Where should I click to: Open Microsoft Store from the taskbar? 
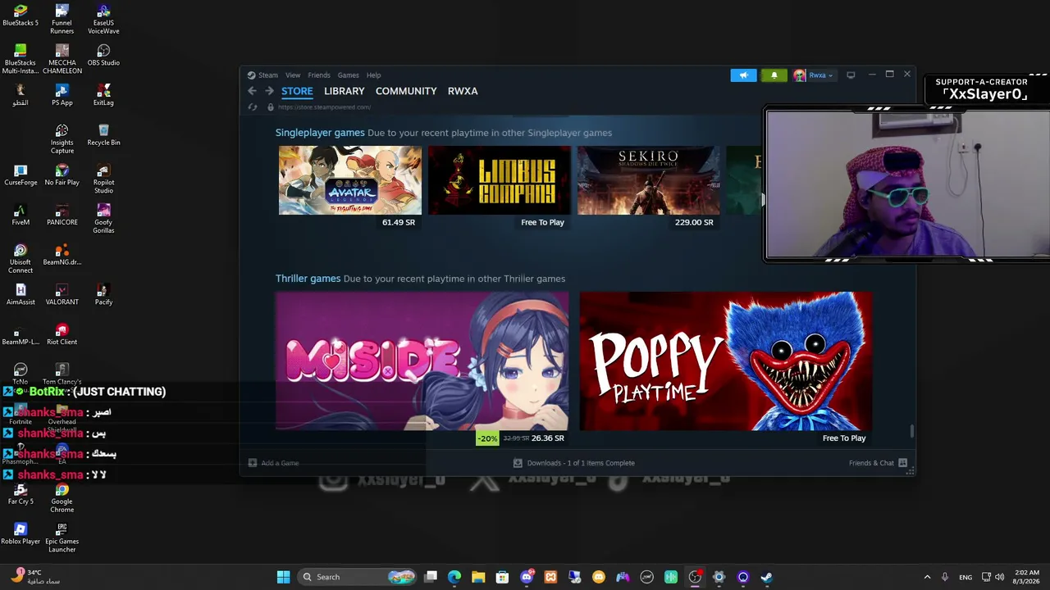[502, 577]
